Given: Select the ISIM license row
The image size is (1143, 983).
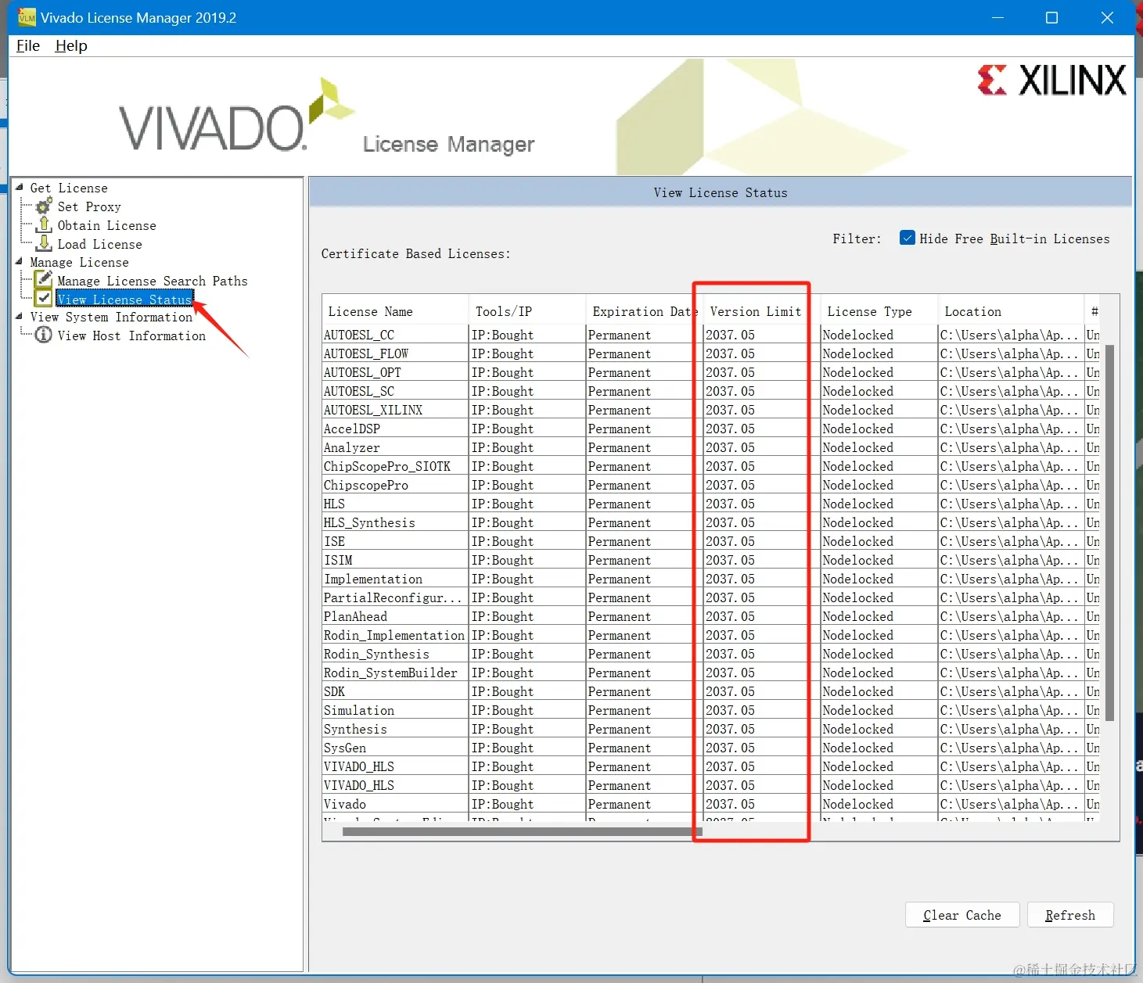Looking at the screenshot, I should click(x=710, y=560).
